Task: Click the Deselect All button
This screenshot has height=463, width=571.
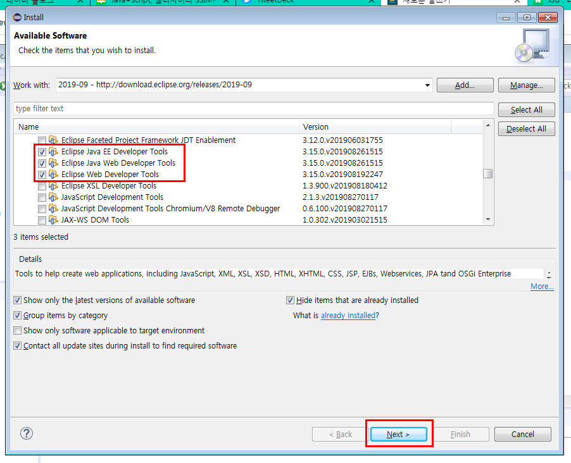Action: [526, 129]
